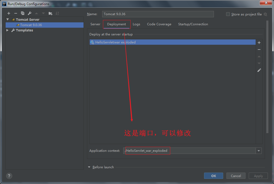Move configuration up in toolbar
274x184 pixels.
(x=36, y=13)
